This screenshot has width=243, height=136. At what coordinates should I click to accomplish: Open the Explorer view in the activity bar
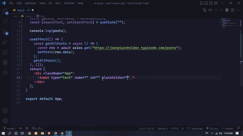click(x=5, y=11)
